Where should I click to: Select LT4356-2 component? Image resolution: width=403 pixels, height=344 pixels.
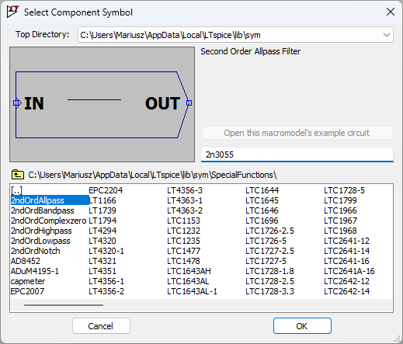tap(106, 291)
